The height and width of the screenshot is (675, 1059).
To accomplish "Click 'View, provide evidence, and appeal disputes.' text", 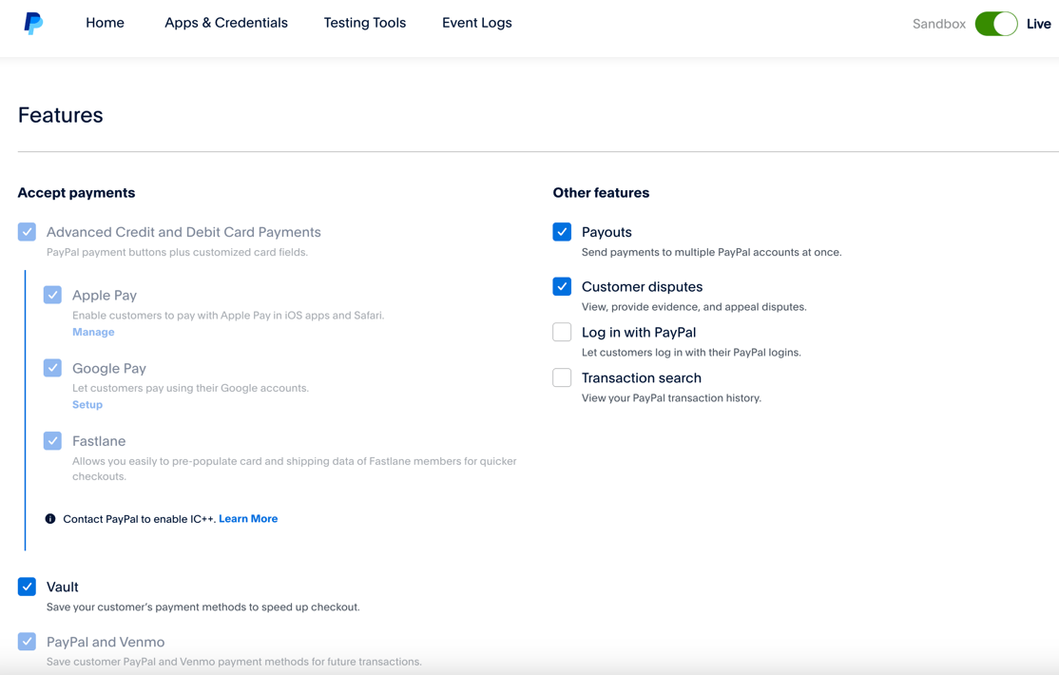I will pos(694,307).
